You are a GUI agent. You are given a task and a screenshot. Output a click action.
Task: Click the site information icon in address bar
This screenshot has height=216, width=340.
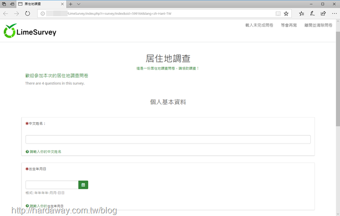tap(42, 14)
